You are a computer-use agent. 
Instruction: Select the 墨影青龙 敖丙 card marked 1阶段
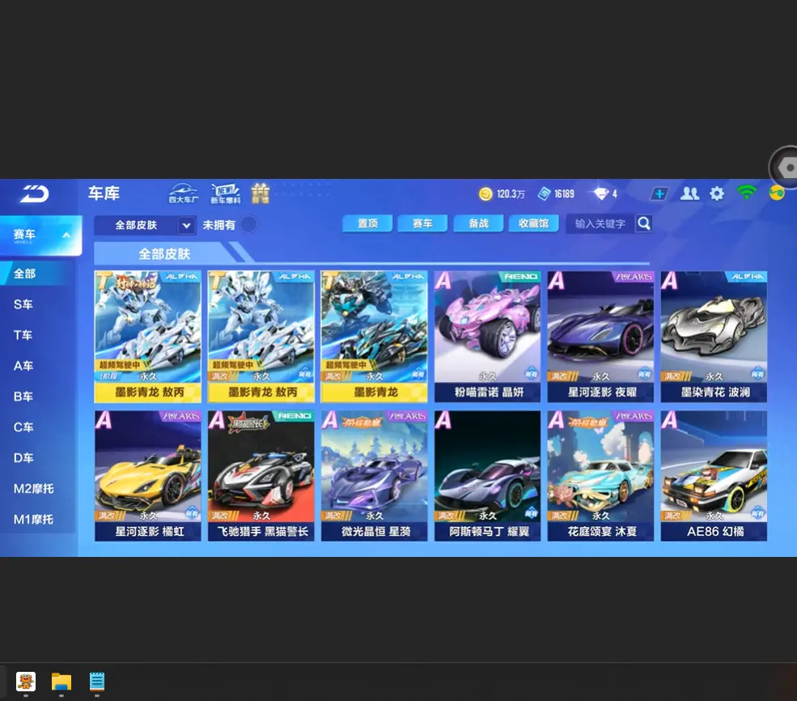148,337
